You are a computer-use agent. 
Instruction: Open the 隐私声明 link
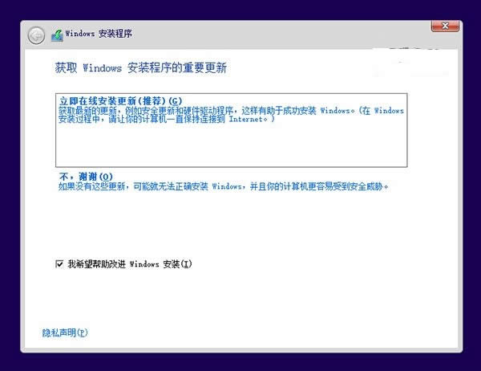pos(65,332)
